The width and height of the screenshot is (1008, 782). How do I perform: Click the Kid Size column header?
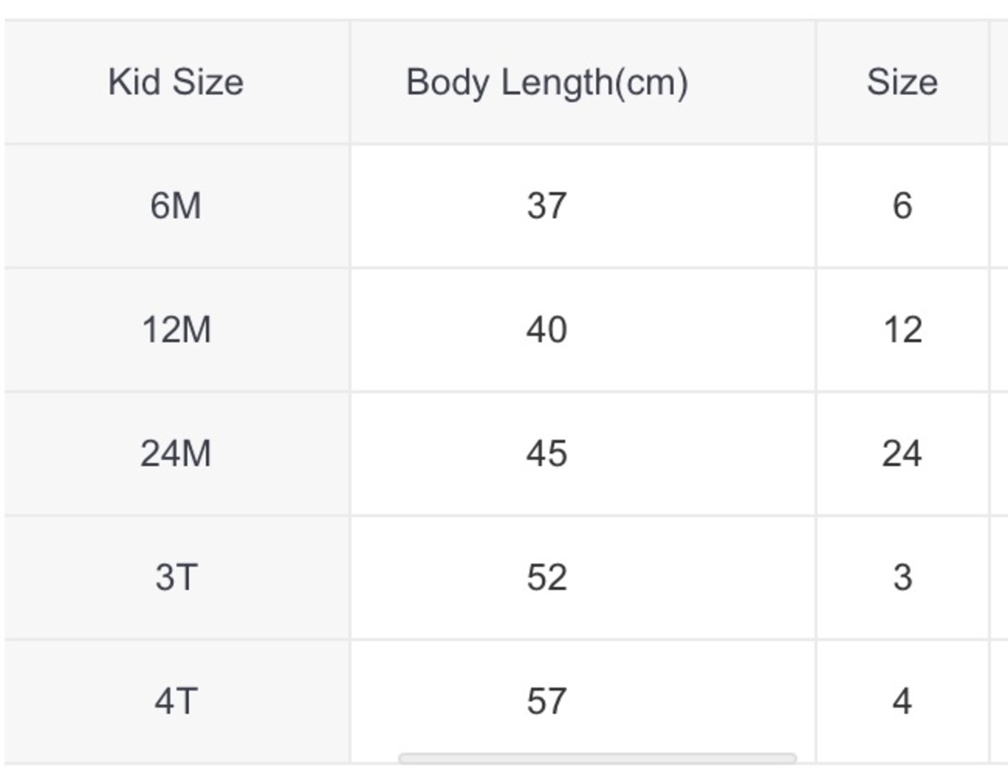coord(176,82)
